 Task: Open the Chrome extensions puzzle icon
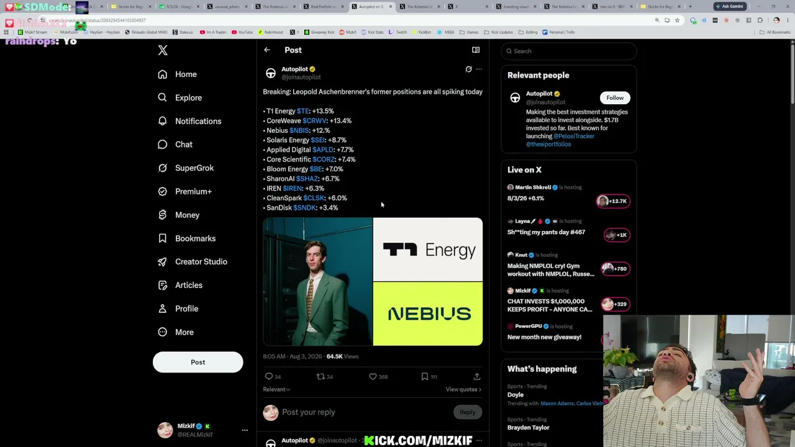coord(760,20)
